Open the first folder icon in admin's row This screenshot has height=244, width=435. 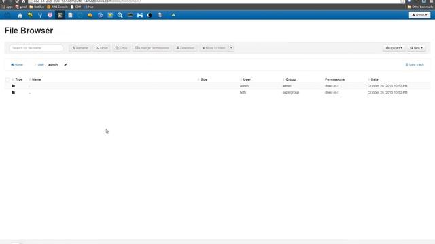[x=13, y=86]
